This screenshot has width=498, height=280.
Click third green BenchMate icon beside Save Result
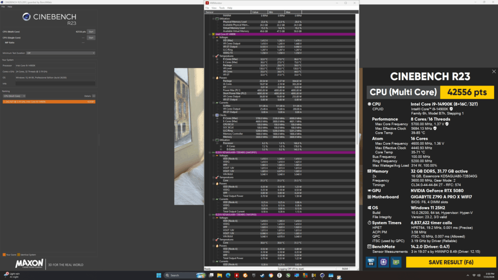[396, 262]
